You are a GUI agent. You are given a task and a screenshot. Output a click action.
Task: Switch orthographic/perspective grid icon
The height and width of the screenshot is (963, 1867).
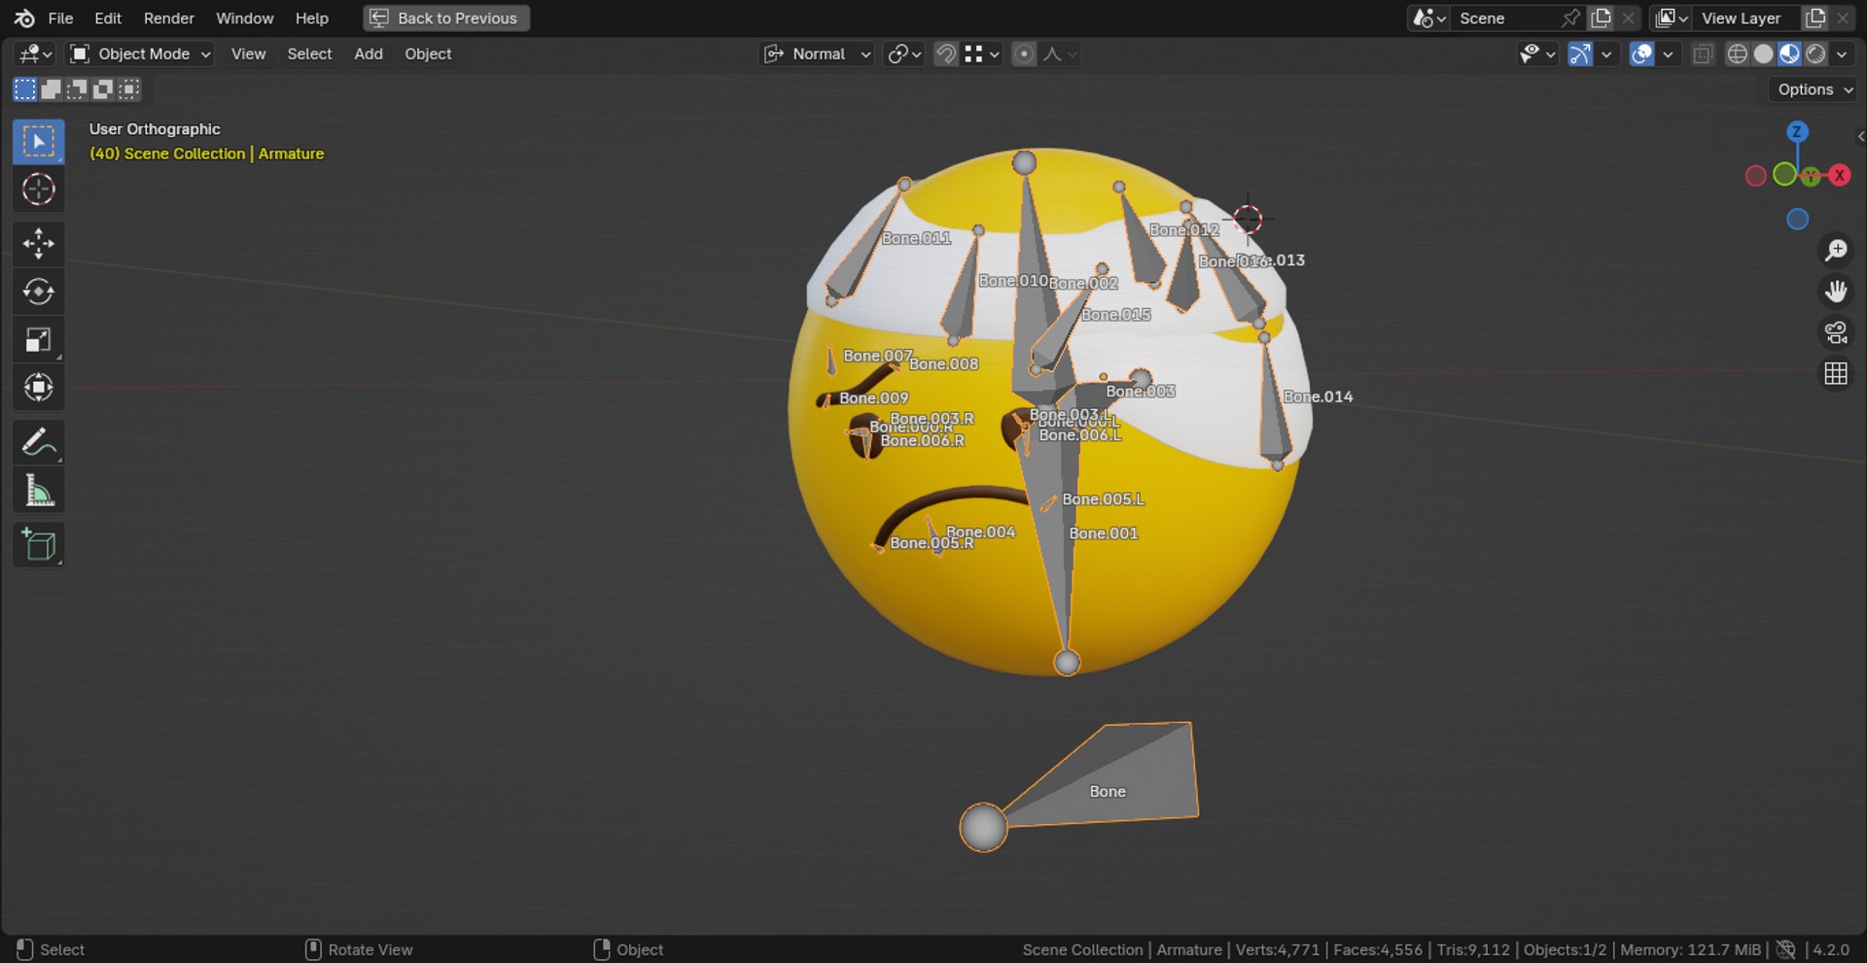coord(1836,374)
